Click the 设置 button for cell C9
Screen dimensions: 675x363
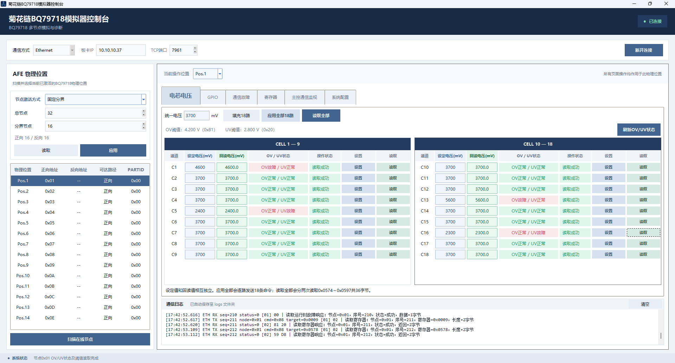(358, 255)
